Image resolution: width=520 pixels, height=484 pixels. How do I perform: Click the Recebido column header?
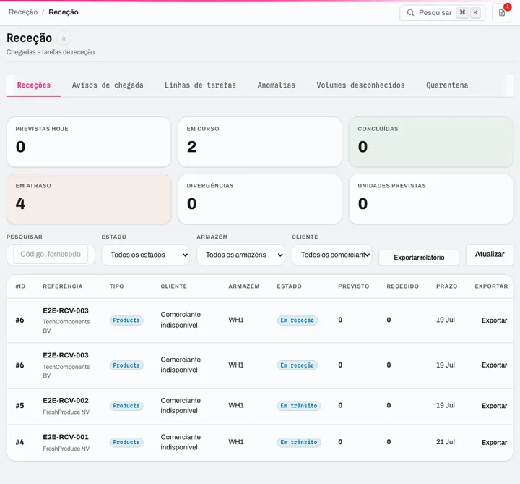point(402,286)
